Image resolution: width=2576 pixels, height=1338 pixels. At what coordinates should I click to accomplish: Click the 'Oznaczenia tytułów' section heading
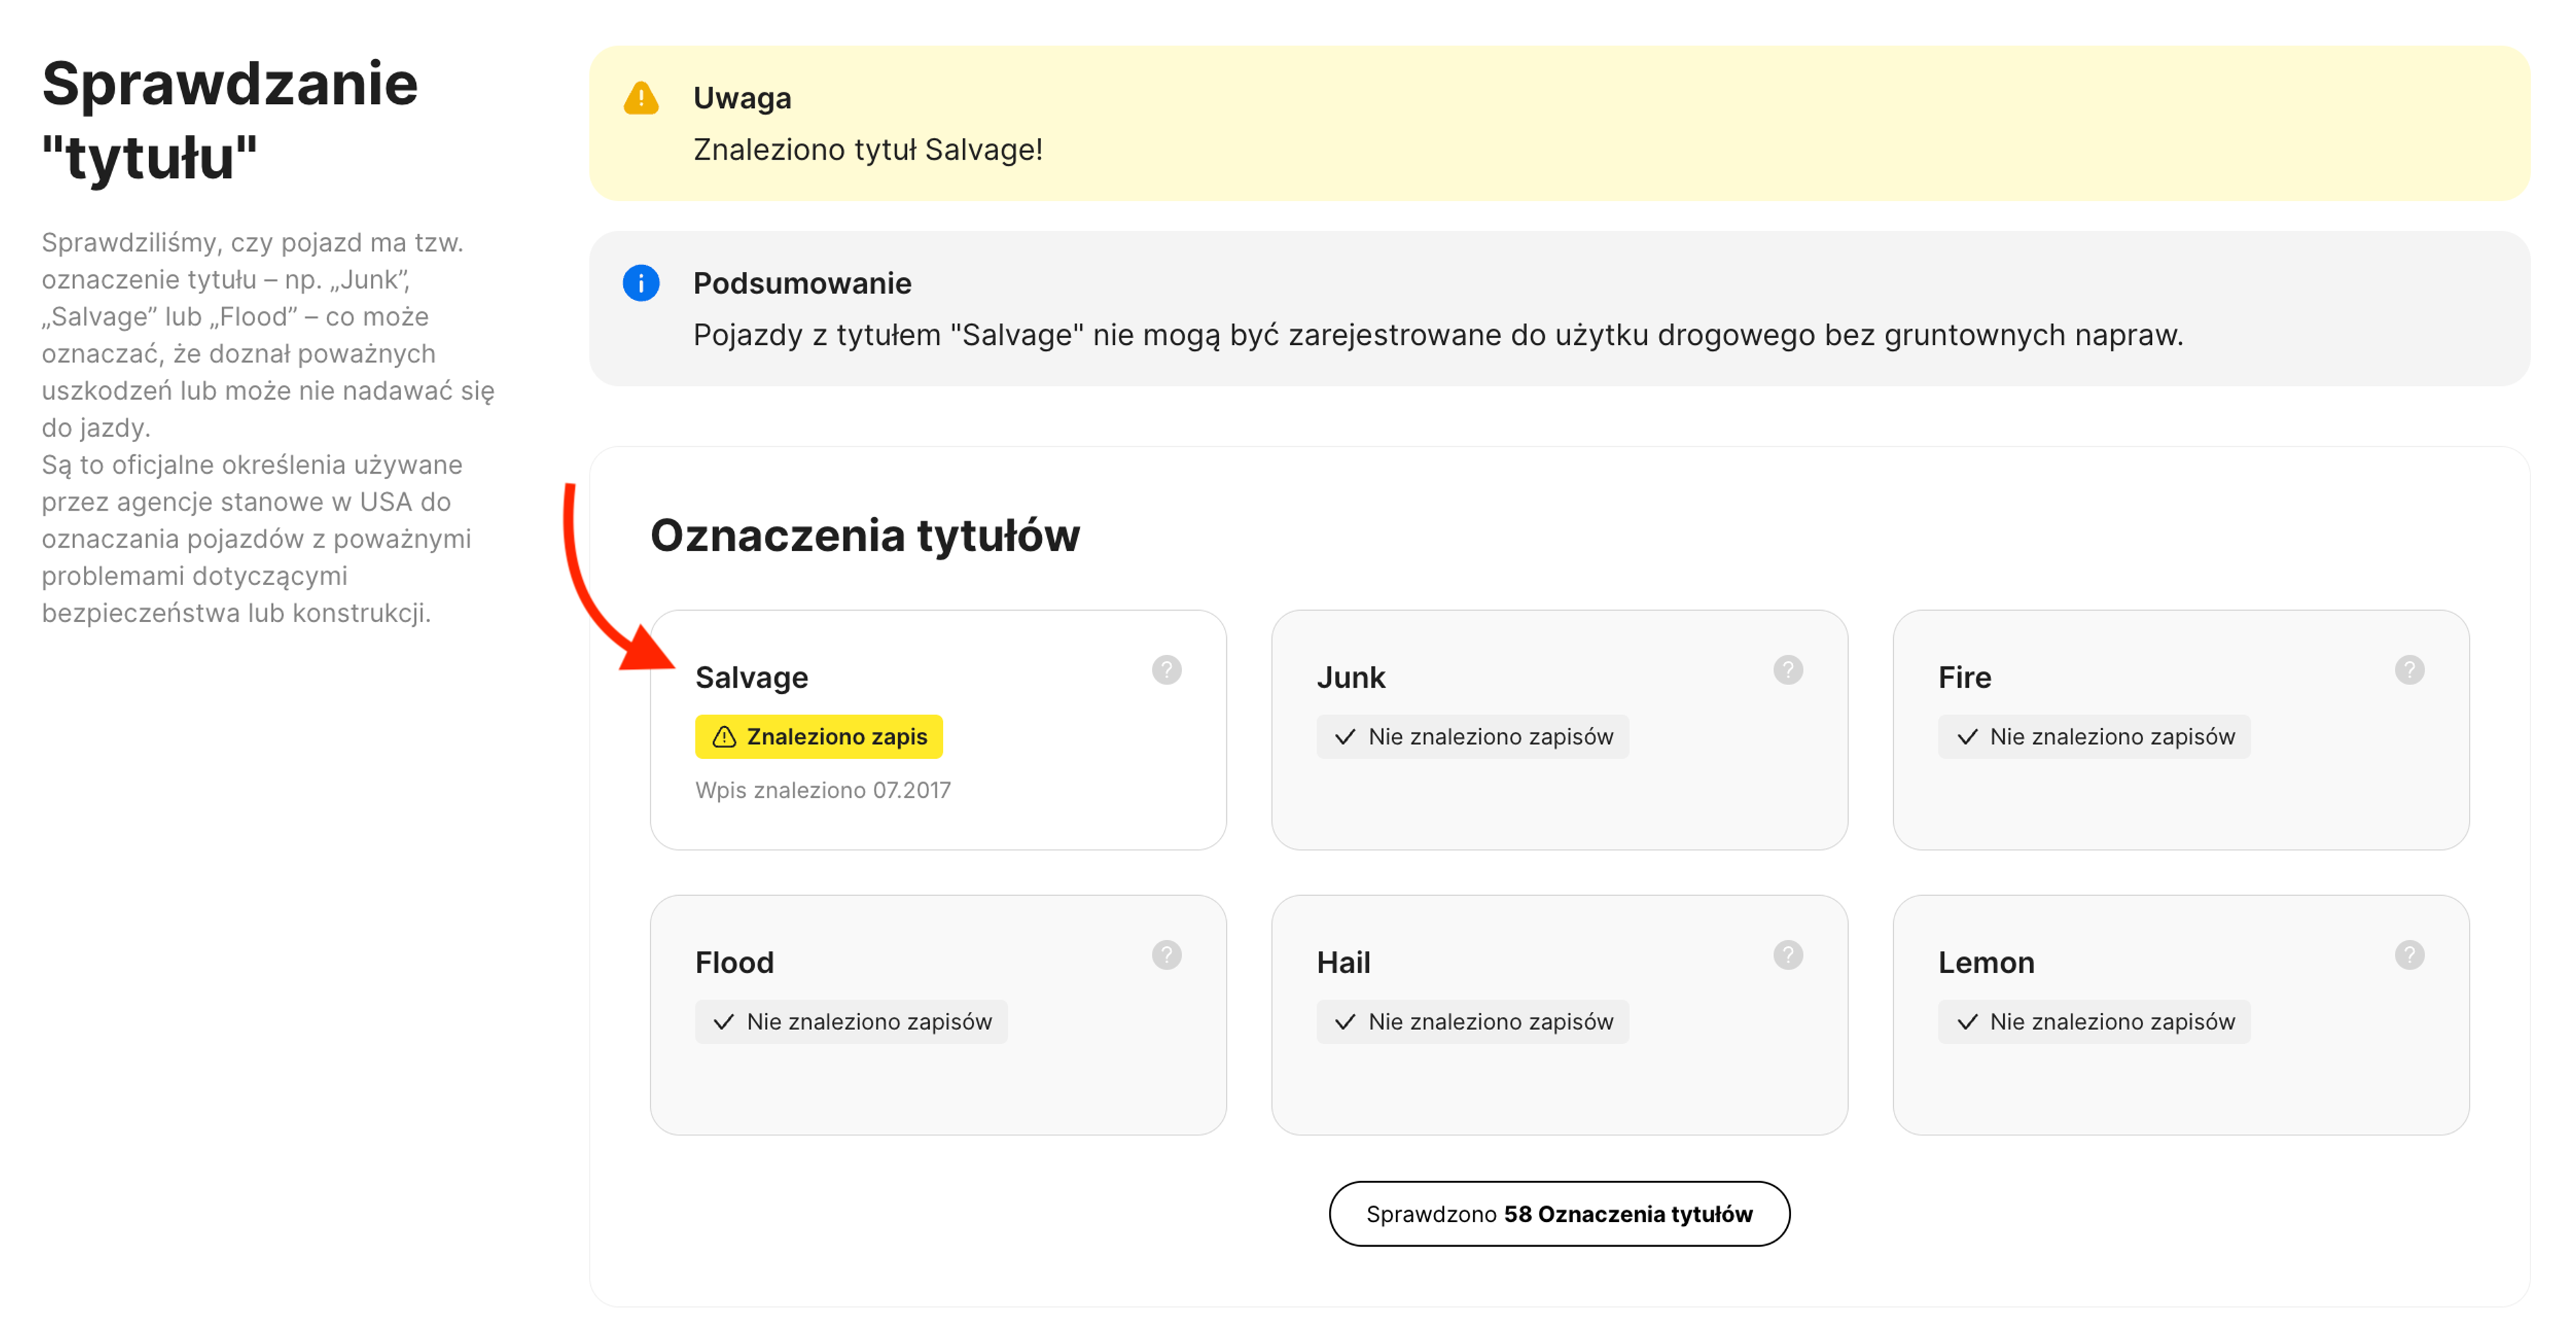click(x=864, y=535)
